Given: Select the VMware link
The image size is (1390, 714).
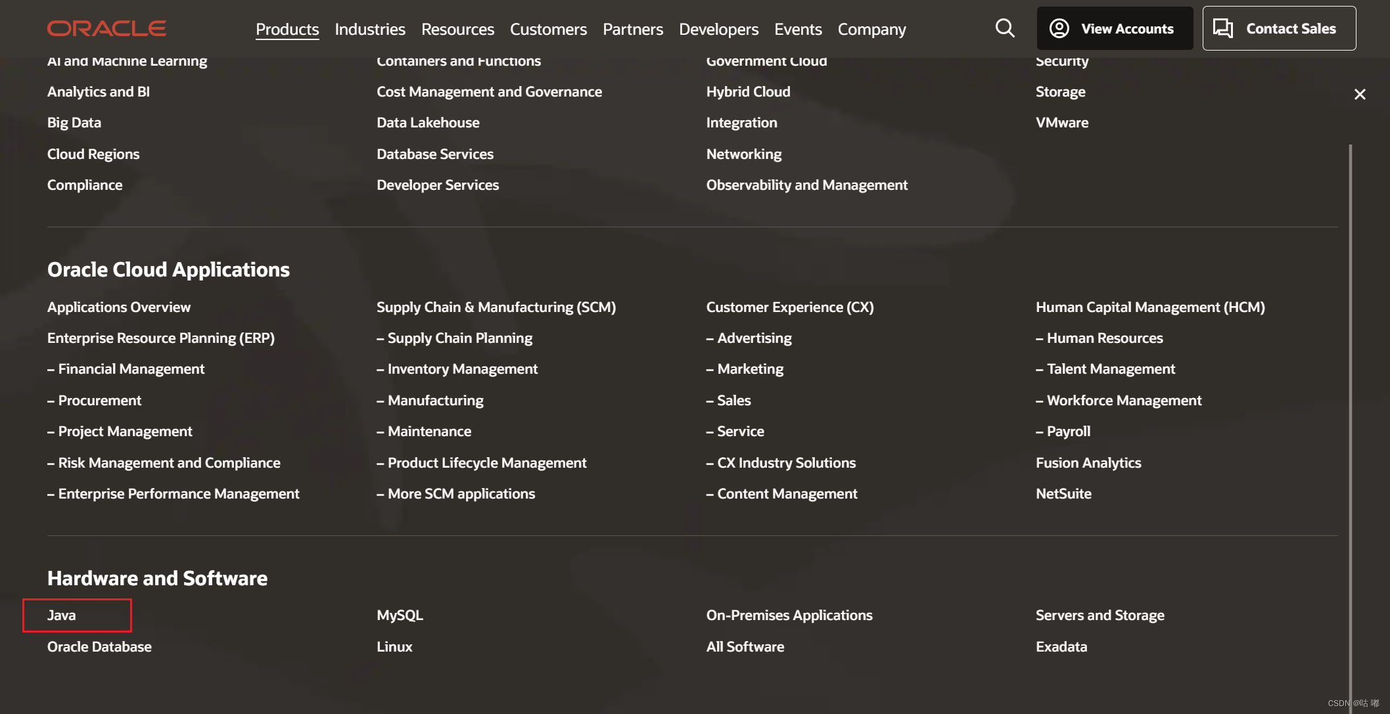Looking at the screenshot, I should pyautogui.click(x=1062, y=123).
